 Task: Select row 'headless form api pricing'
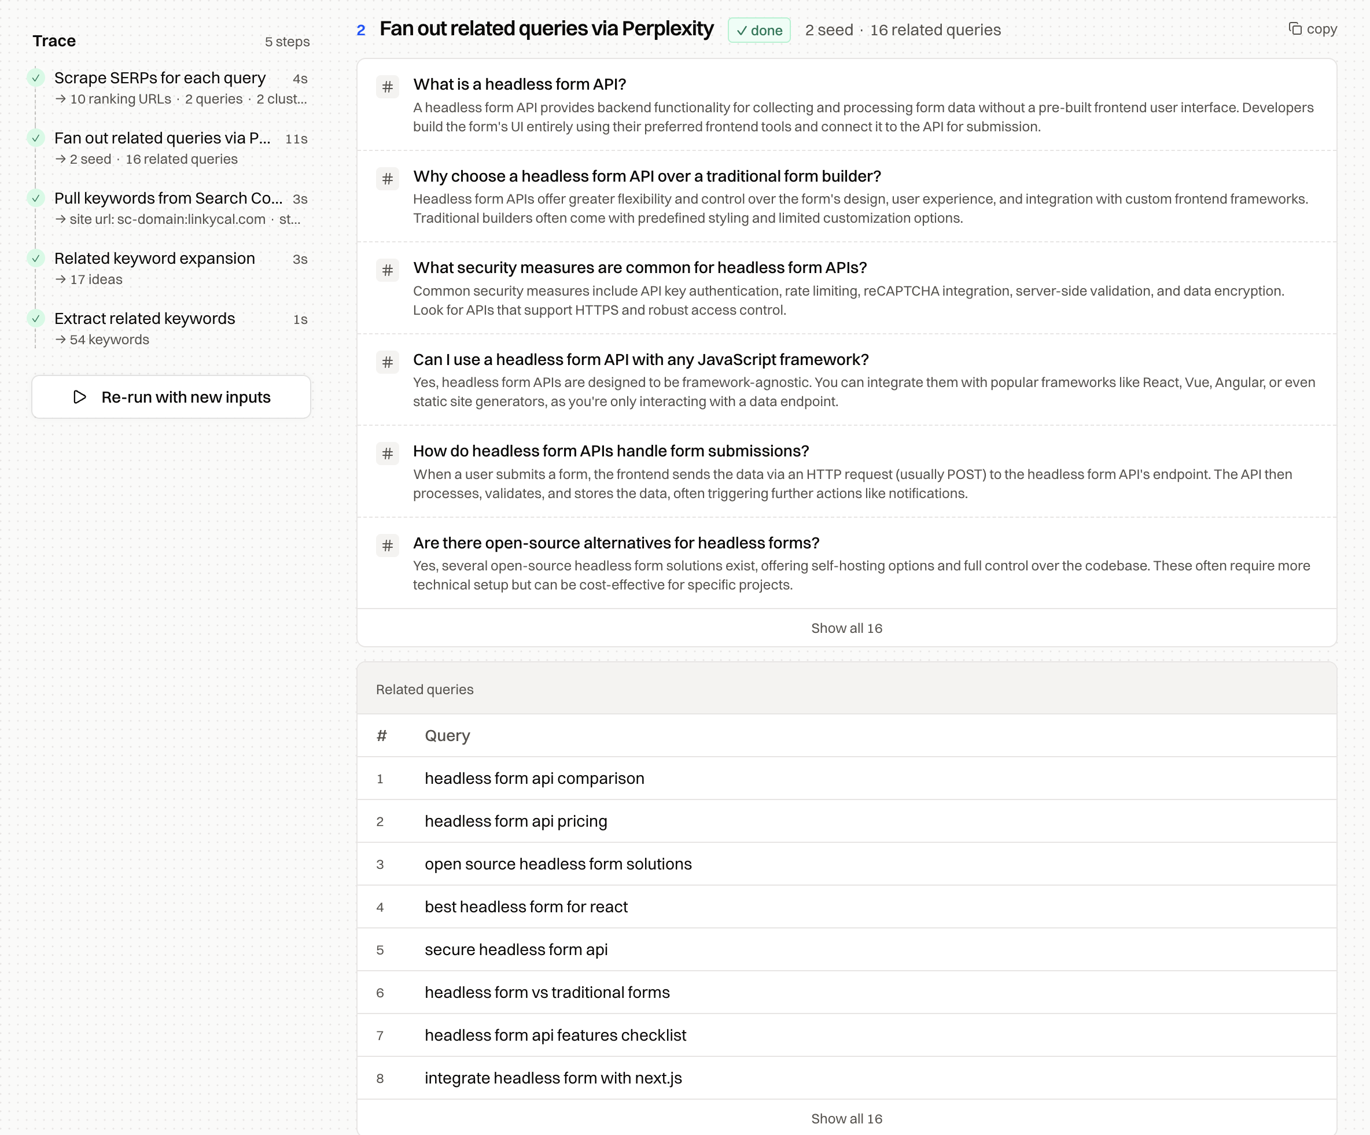click(x=846, y=821)
